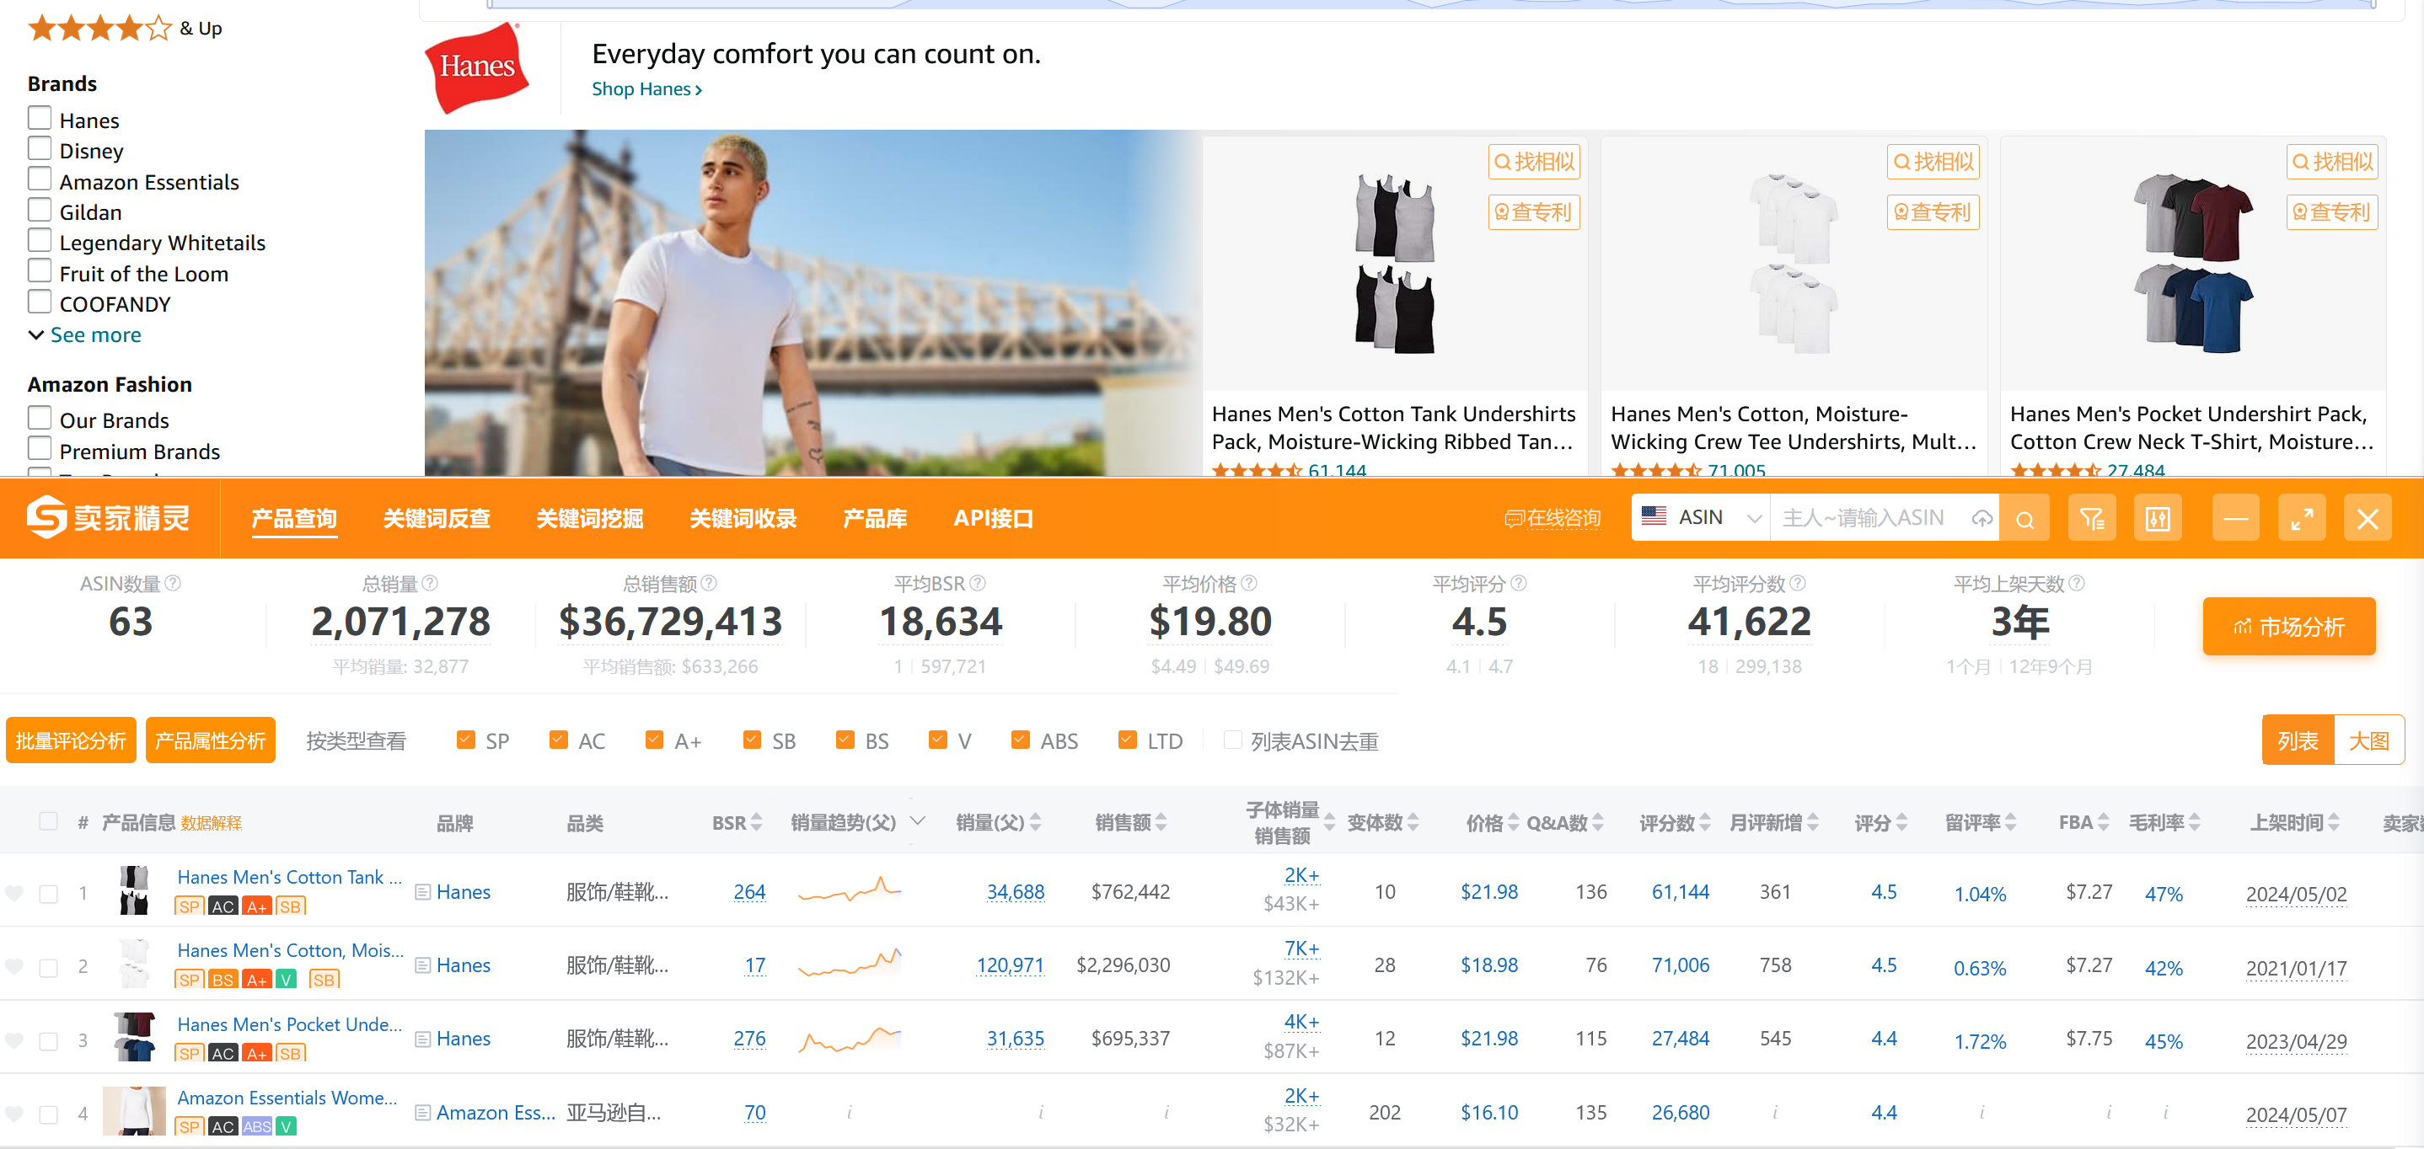Viewport: 2424px width, 1149px height.
Task: Open the settings sliders icon in toolbar
Action: (x=2158, y=519)
